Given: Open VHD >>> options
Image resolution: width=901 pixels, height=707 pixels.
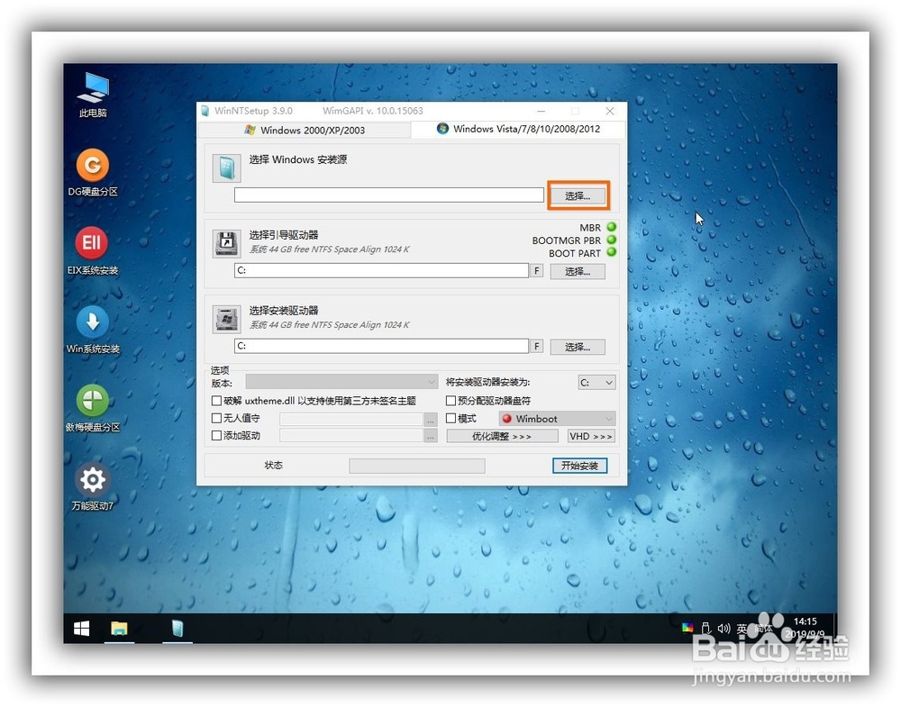Looking at the screenshot, I should click(x=591, y=437).
